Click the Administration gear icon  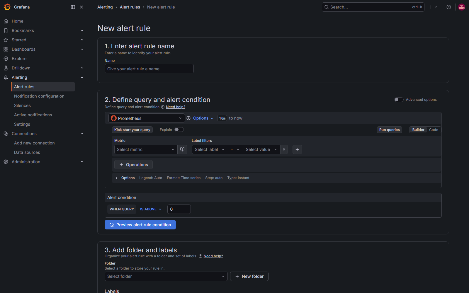[x=6, y=162]
